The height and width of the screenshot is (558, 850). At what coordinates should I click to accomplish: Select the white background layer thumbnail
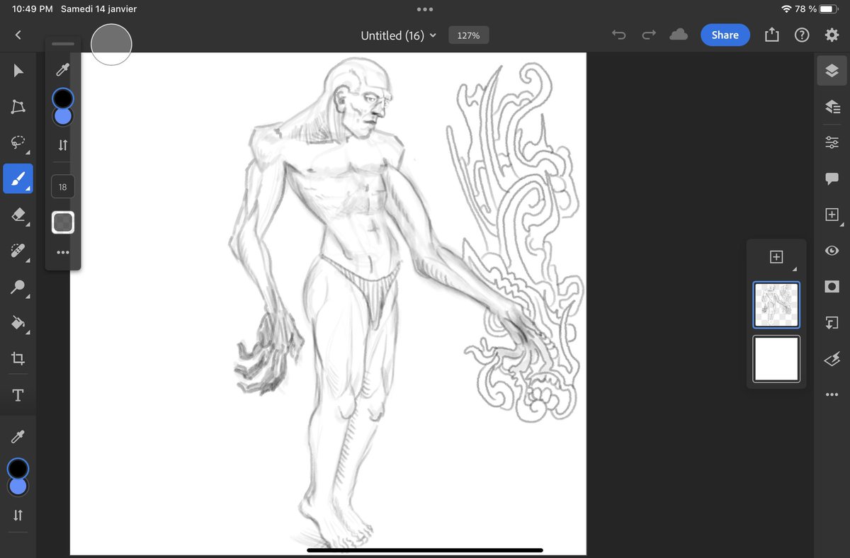[x=776, y=359]
